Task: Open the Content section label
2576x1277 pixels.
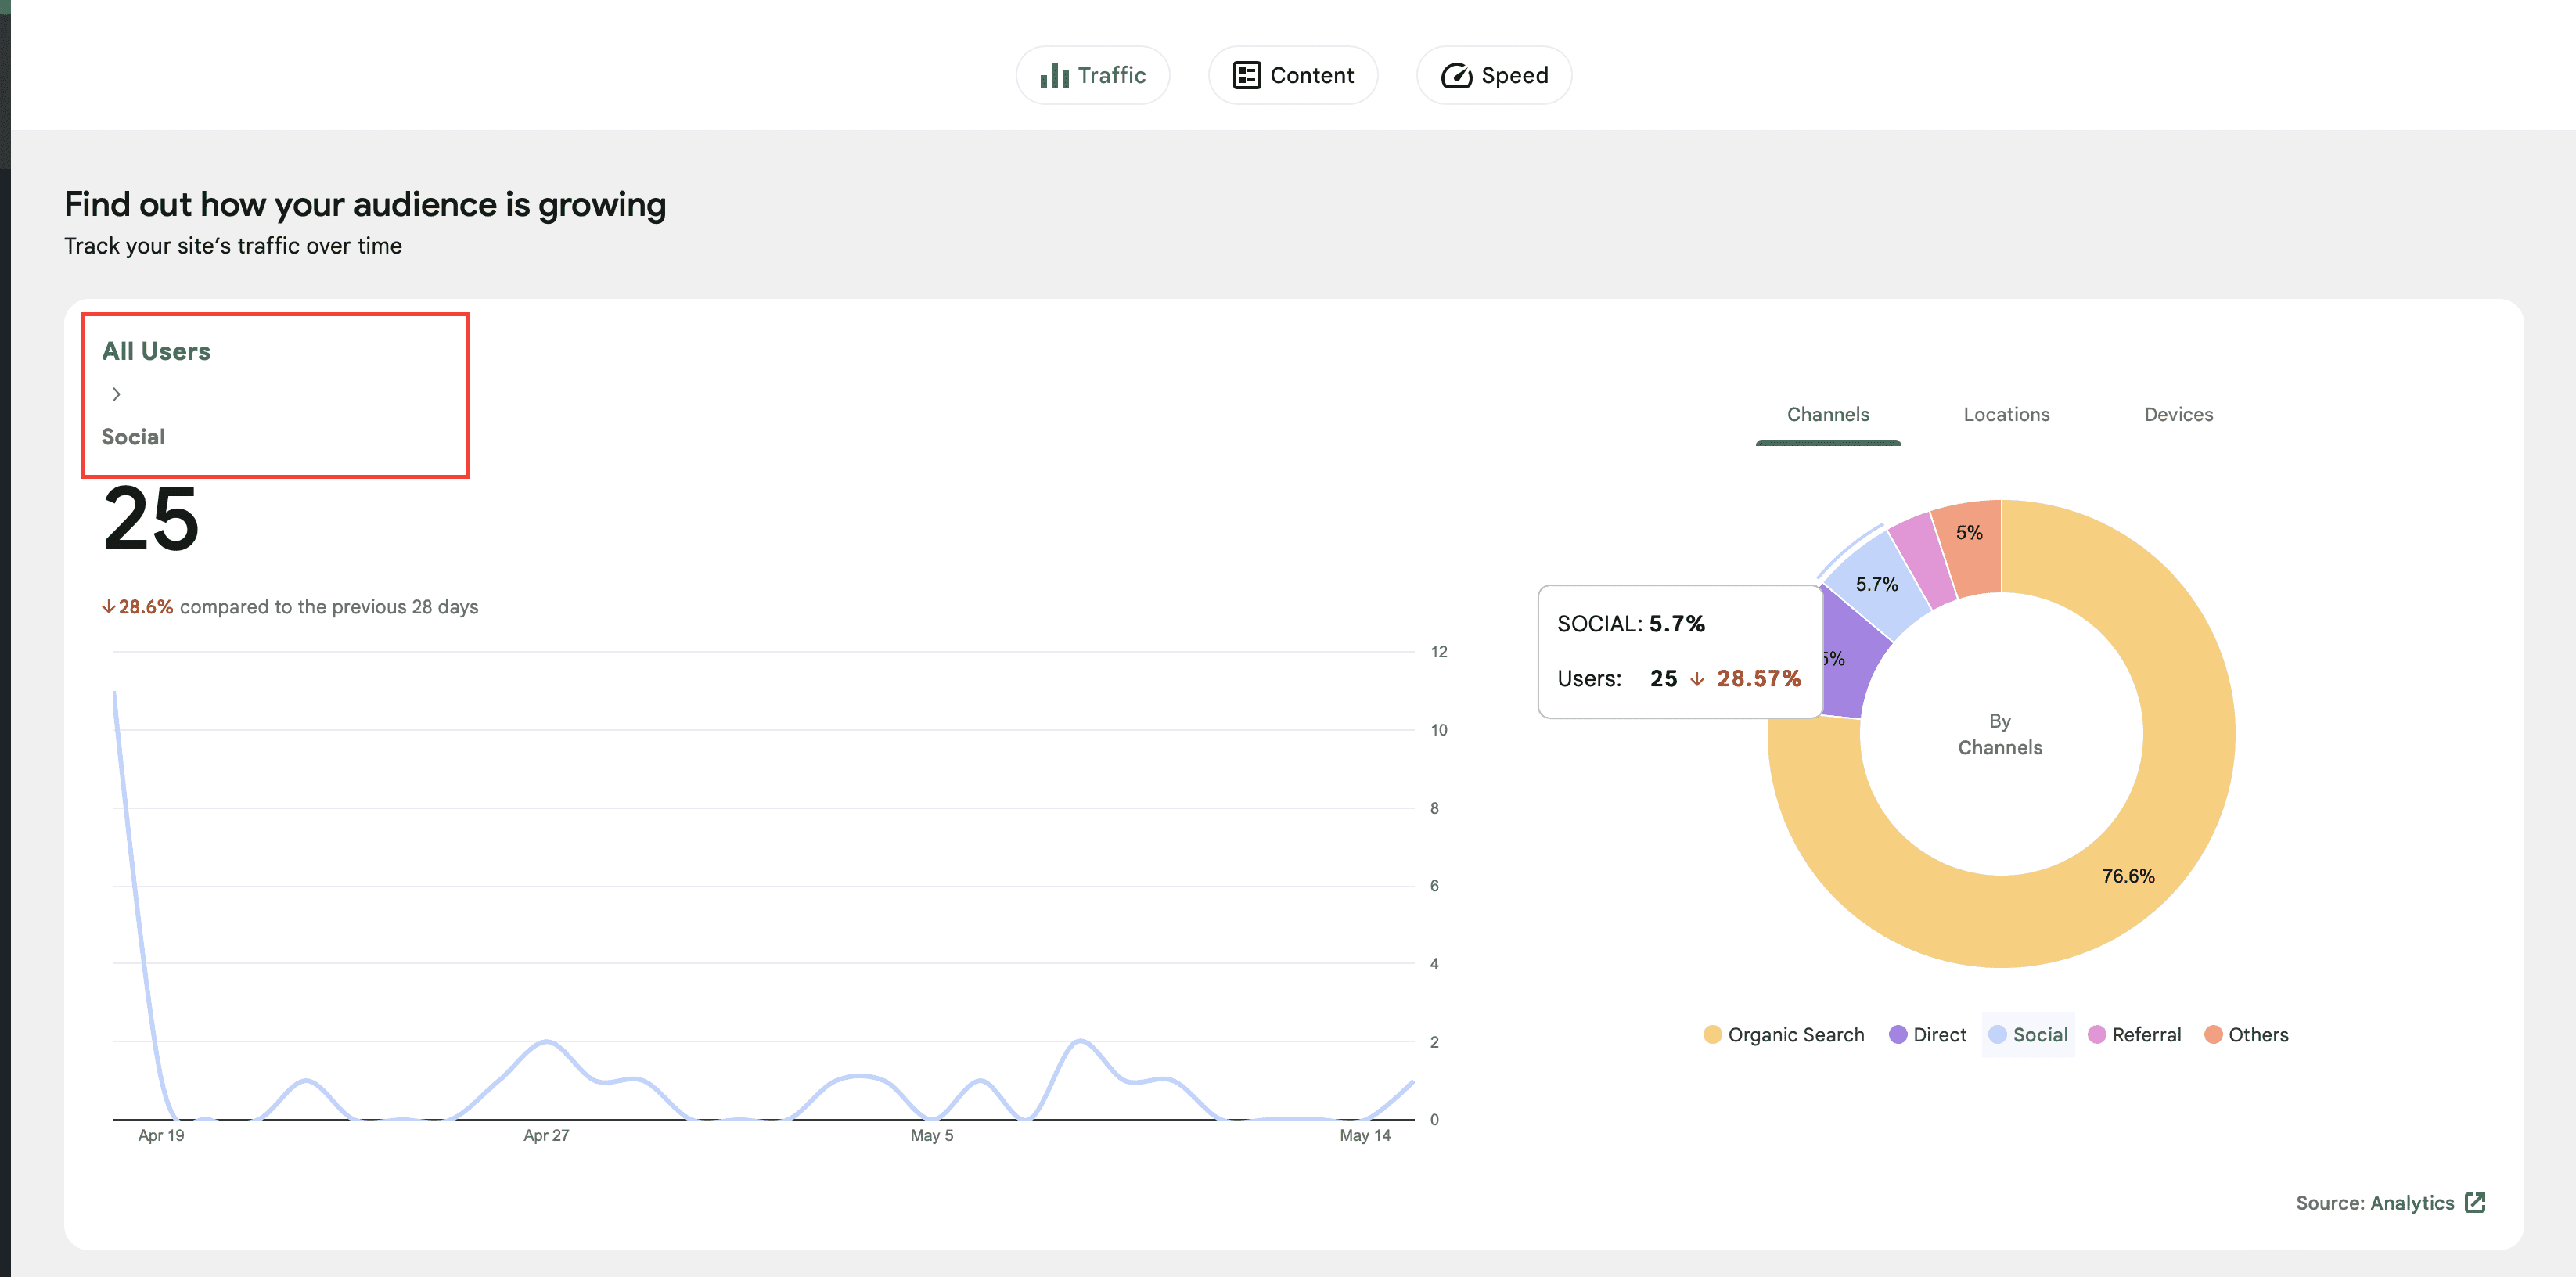Action: point(1311,75)
